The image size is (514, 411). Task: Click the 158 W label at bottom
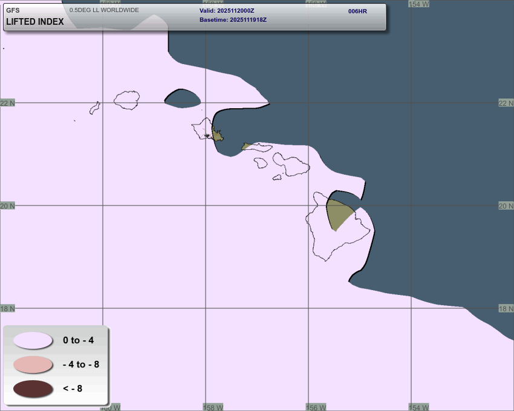click(x=212, y=407)
